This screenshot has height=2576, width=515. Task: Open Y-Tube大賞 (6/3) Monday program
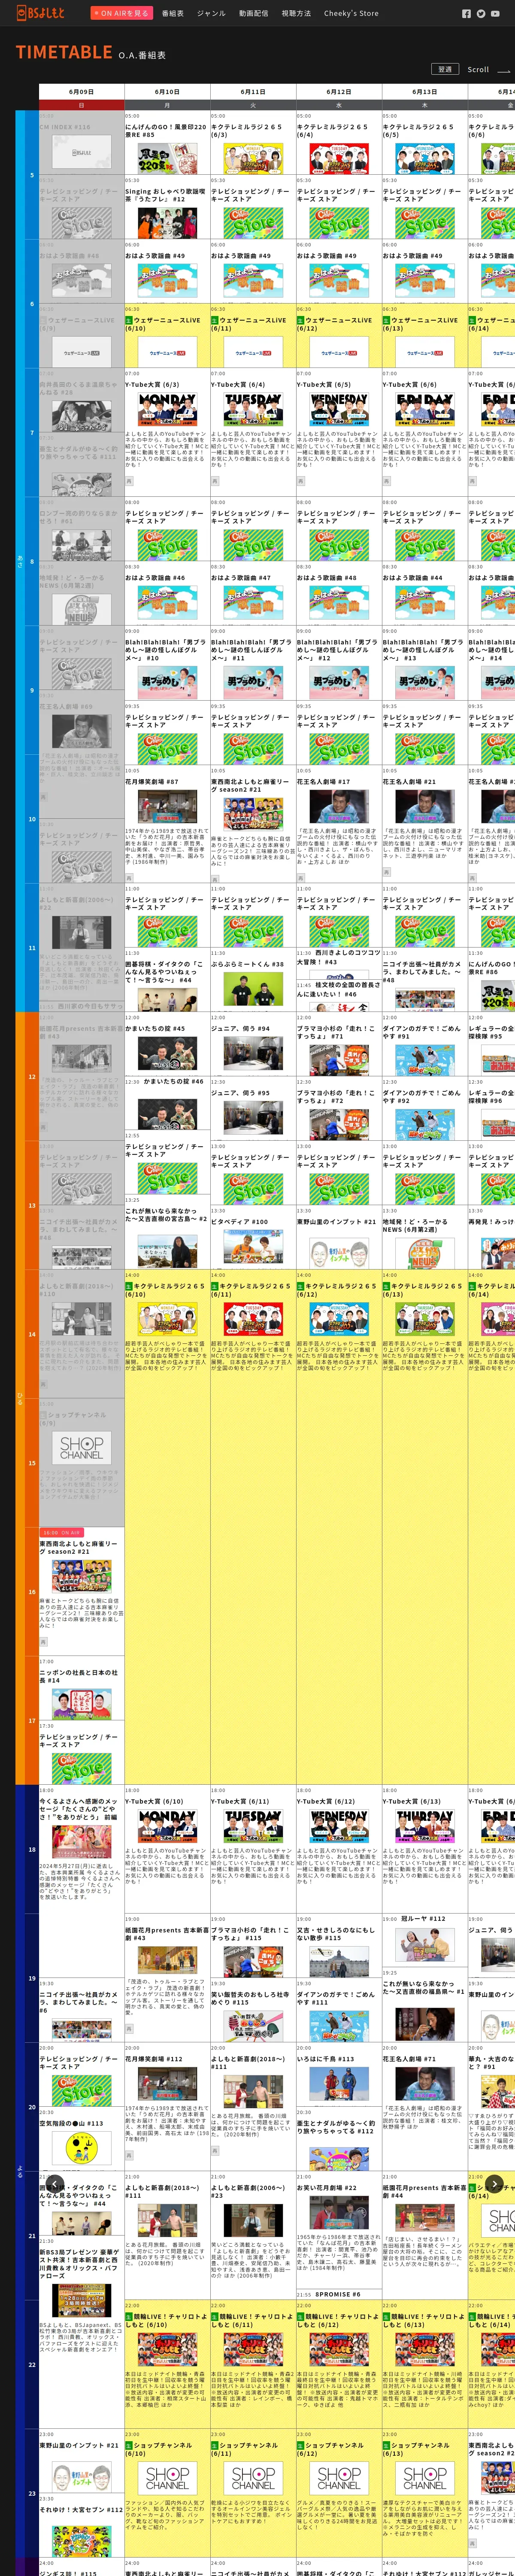click(x=167, y=432)
